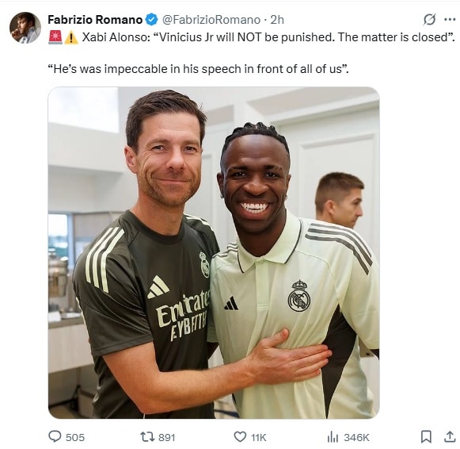Click the 891 reposts count

point(166,438)
